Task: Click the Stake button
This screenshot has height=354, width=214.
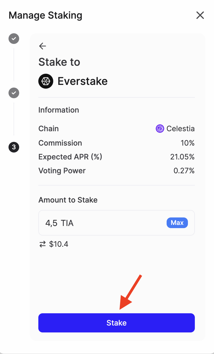Action: click(116, 323)
